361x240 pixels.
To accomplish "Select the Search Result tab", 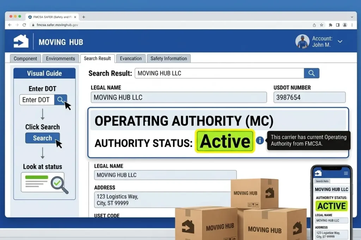I will click(97, 59).
